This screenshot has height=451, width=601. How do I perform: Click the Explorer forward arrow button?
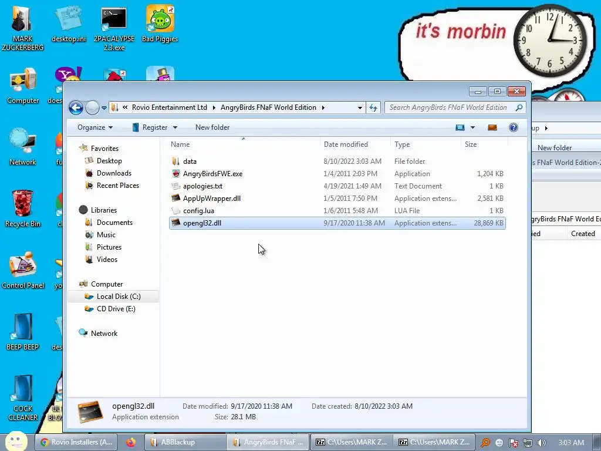[x=92, y=108]
